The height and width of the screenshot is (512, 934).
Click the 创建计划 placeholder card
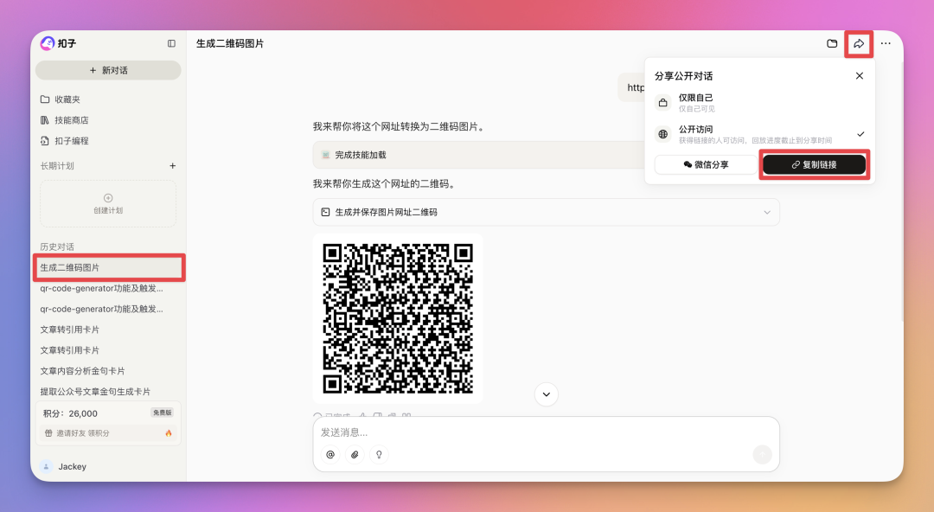(x=108, y=204)
